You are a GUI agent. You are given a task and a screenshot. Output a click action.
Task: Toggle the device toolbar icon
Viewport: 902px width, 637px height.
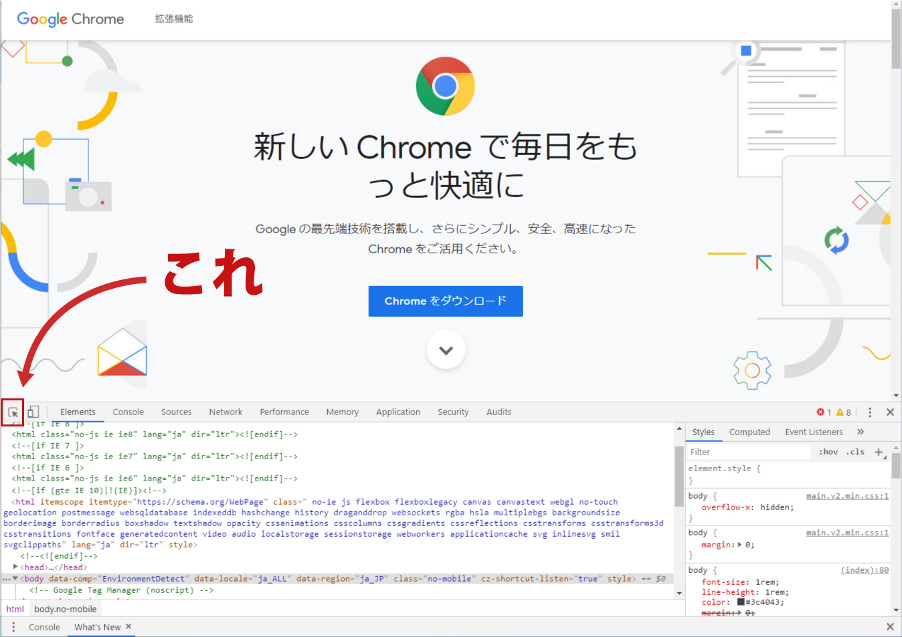(x=33, y=412)
